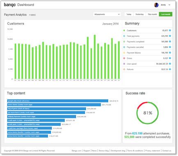Select the Last month tab
178x156 pixels.
(x=166, y=14)
